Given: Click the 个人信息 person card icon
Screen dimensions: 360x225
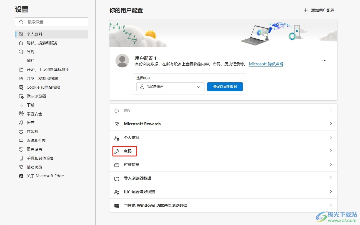Looking at the screenshot, I should (x=117, y=138).
